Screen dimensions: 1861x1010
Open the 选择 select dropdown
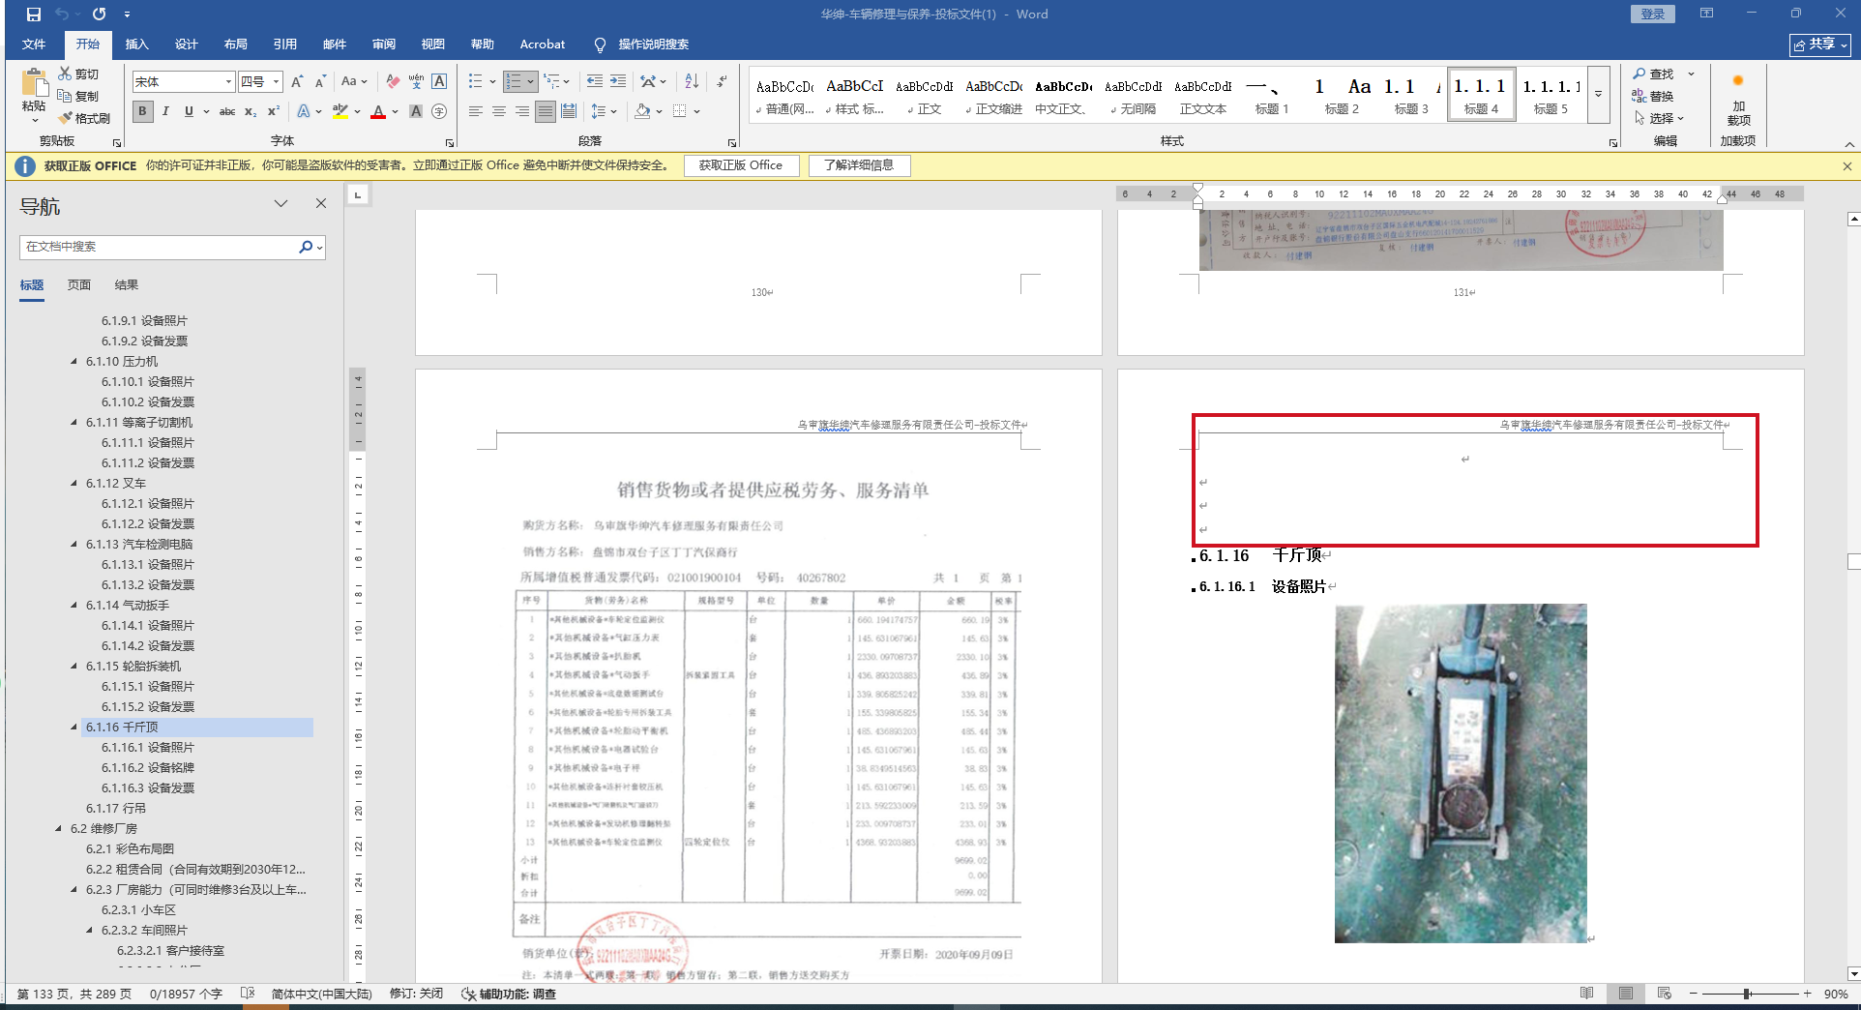[x=1659, y=118]
